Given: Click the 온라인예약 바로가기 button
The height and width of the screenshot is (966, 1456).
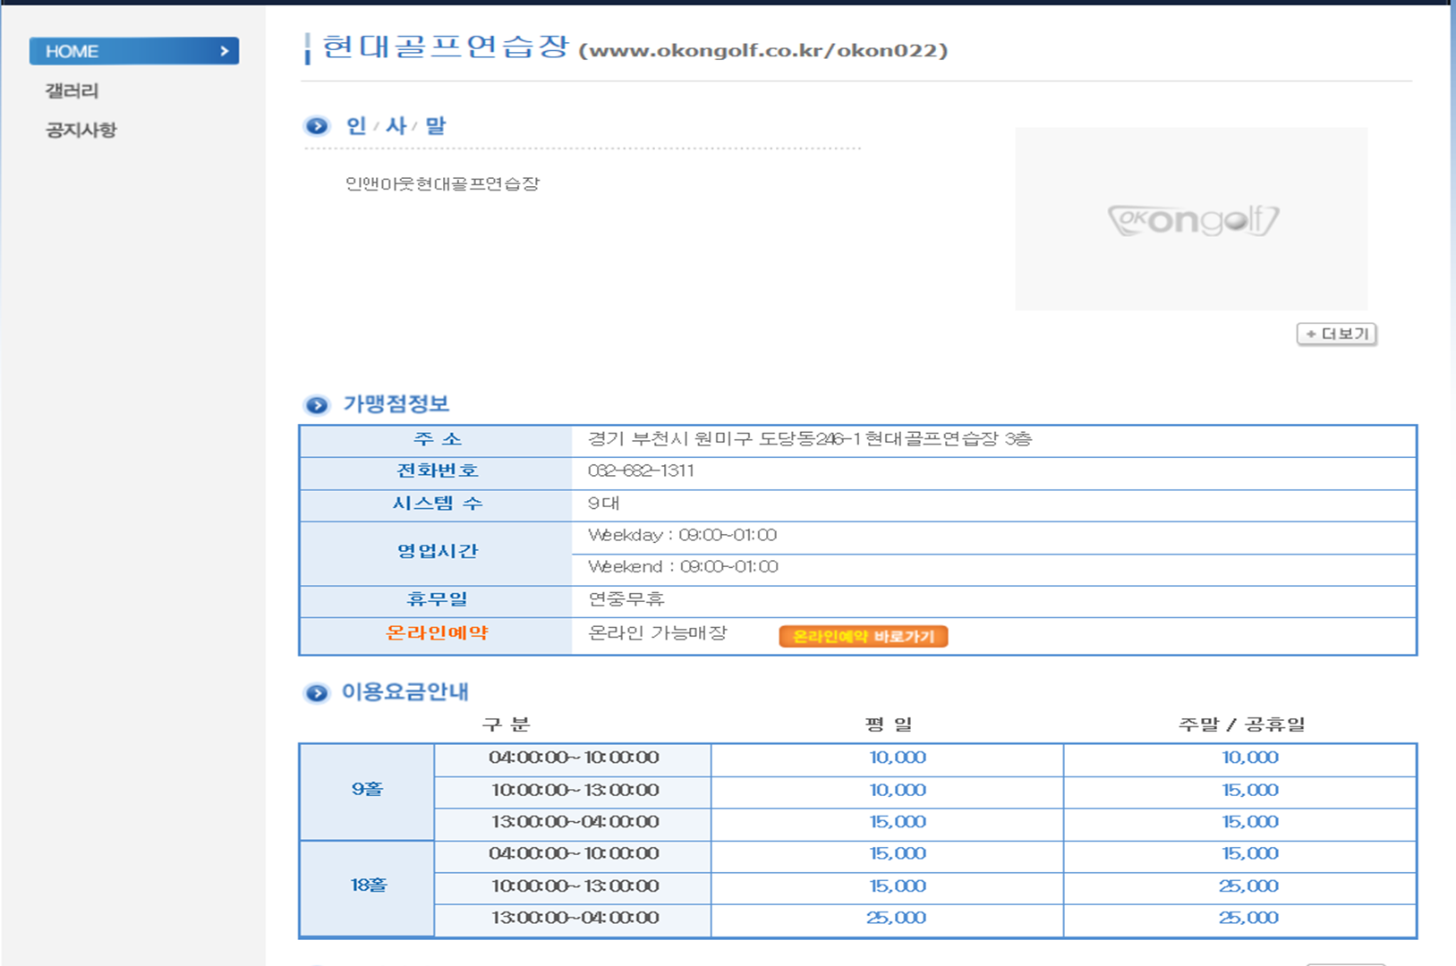Looking at the screenshot, I should (863, 636).
